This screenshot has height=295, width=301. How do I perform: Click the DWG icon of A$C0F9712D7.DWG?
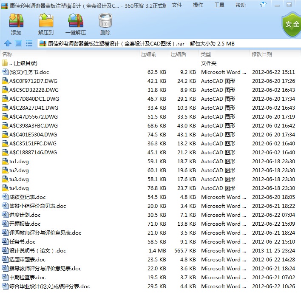[x=5, y=81]
